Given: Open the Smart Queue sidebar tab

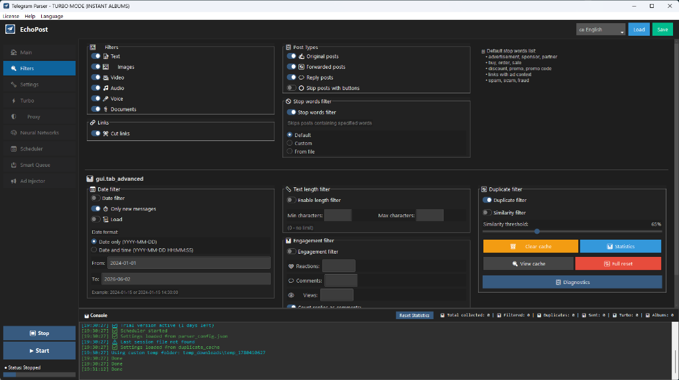Looking at the screenshot, I should coord(39,165).
